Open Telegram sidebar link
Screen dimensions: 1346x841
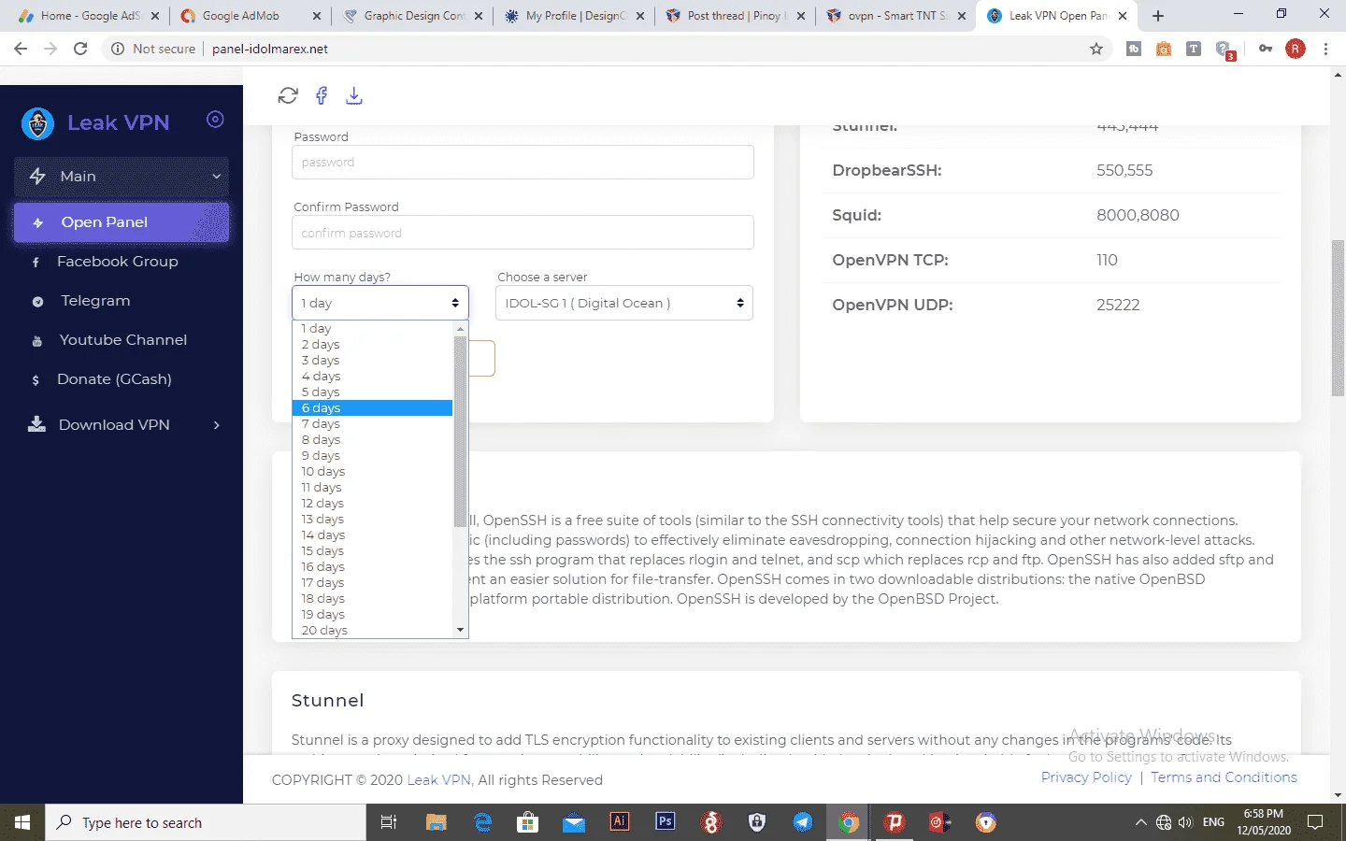point(95,301)
